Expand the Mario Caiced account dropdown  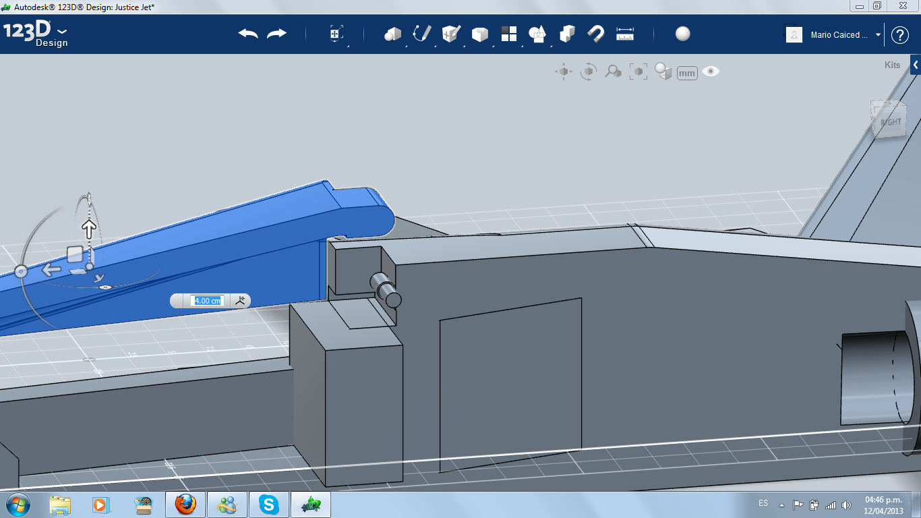pos(879,35)
